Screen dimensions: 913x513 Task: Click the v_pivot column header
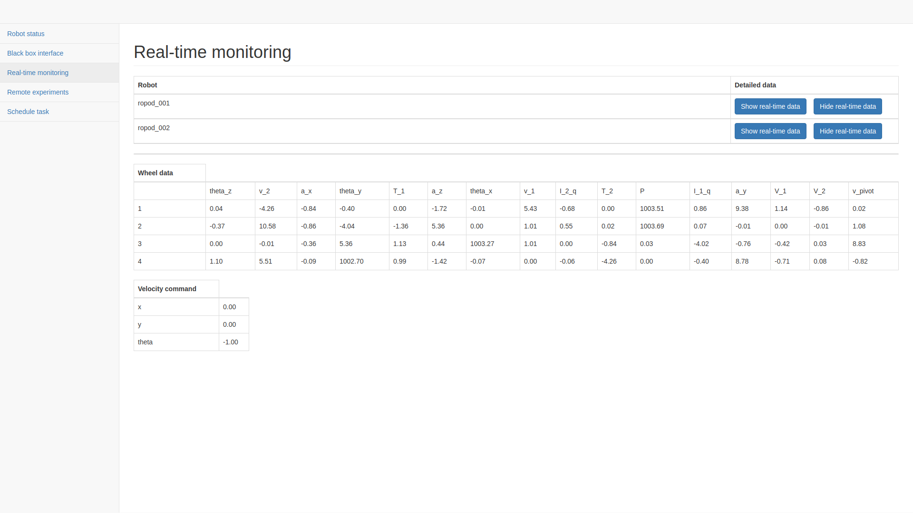863,191
